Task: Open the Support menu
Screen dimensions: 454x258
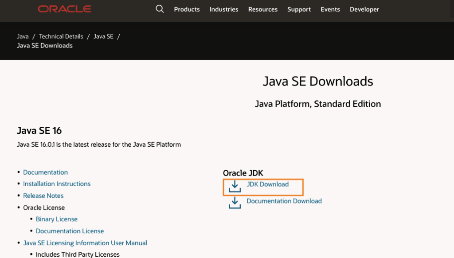Action: pos(299,9)
